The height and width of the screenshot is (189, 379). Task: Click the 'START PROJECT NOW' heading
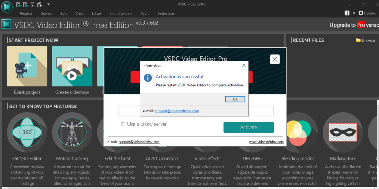point(34,40)
